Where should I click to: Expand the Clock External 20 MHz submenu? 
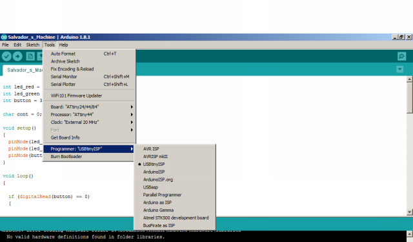tap(89, 122)
